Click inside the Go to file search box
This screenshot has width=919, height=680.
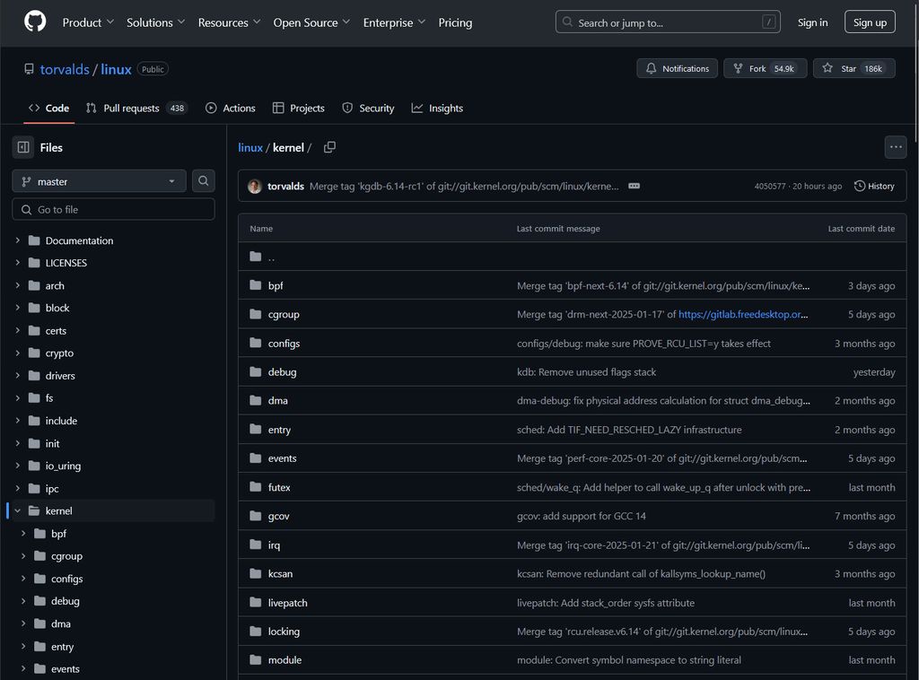[x=113, y=209]
